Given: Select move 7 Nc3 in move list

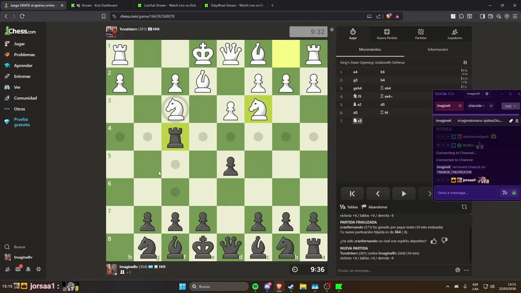Looking at the screenshot, I should (x=357, y=120).
